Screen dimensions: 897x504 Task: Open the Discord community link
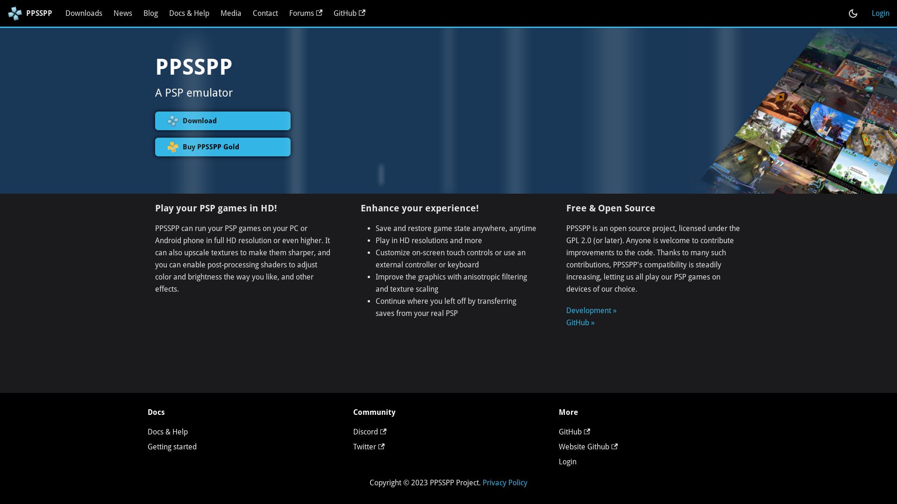[370, 432]
